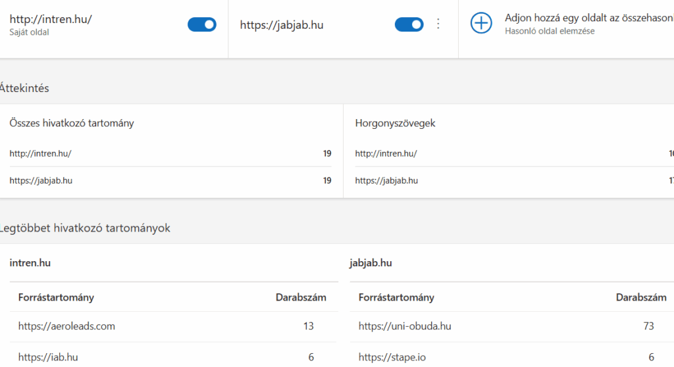The height and width of the screenshot is (367, 674).
Task: Click the https://jabjab.hu site header
Action: [282, 25]
